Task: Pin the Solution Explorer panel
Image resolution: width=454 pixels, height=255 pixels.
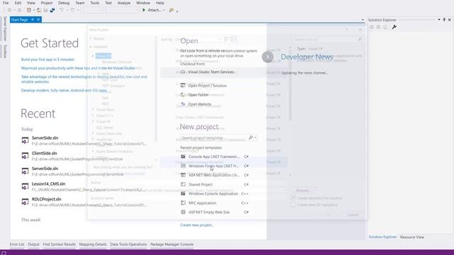Action: click(444, 20)
